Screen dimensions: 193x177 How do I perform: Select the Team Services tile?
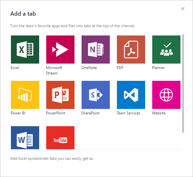pyautogui.click(x=131, y=95)
